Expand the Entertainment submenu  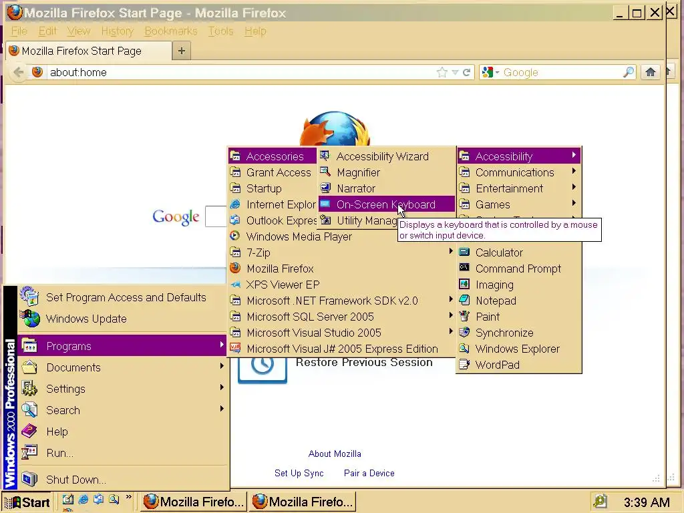518,188
